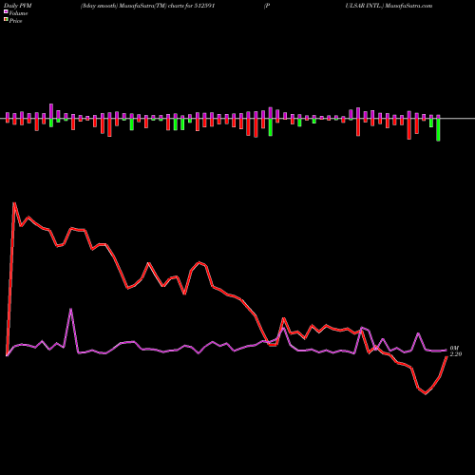Select the 'Volume' legend label

pos(18,13)
